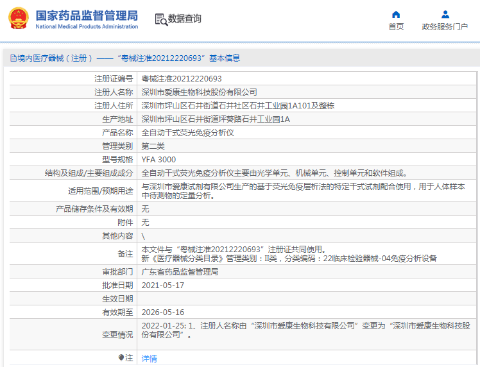The height and width of the screenshot is (367, 480).
Task: Click the 批准日期 field label
Action: click(x=117, y=286)
